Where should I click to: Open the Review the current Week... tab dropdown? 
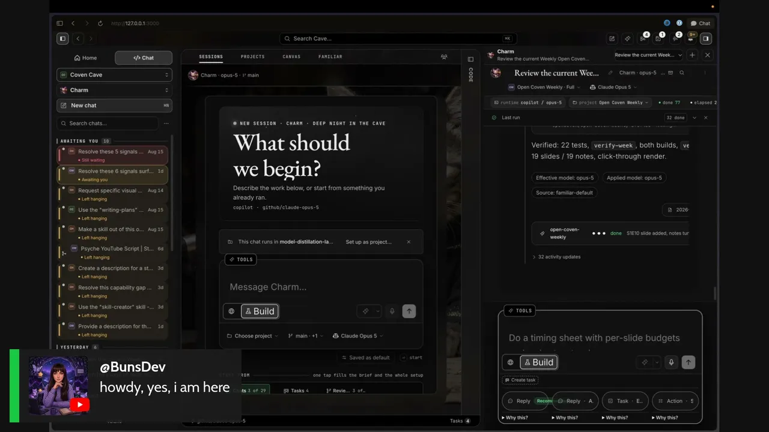click(648, 55)
